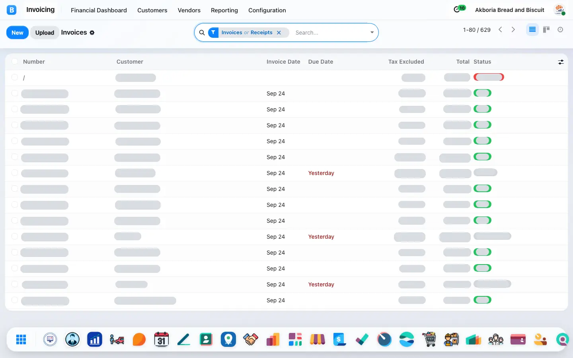Open the blue bar chart dock app

coord(95,339)
